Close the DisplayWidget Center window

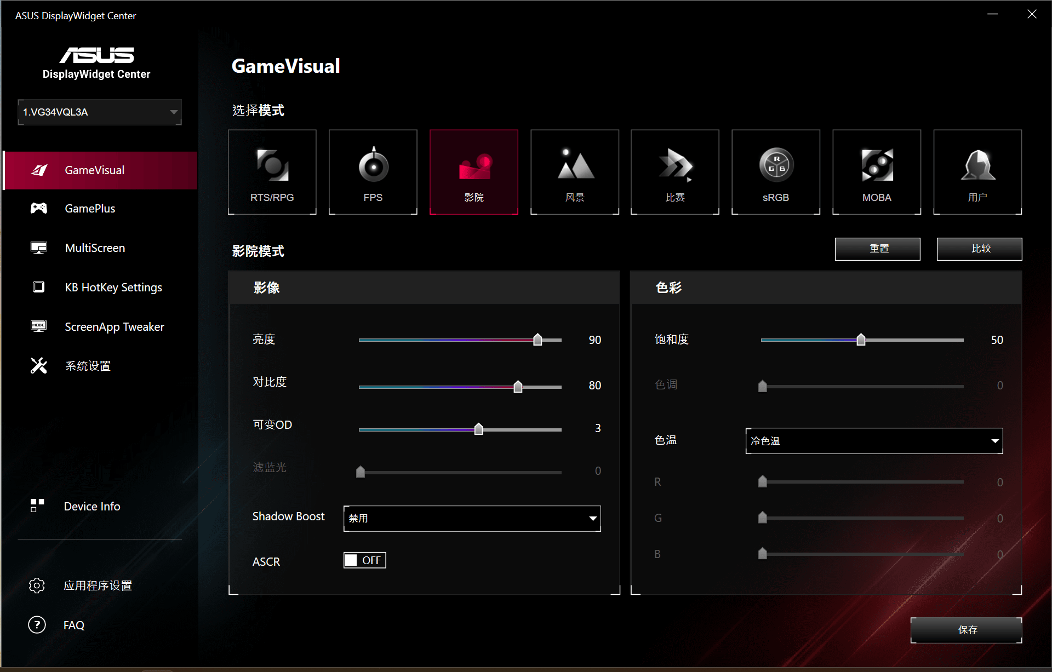1032,14
